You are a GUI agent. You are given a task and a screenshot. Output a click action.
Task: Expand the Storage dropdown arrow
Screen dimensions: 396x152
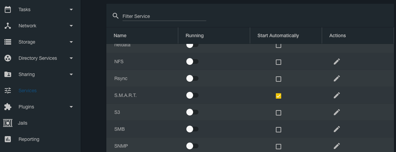coord(71,42)
